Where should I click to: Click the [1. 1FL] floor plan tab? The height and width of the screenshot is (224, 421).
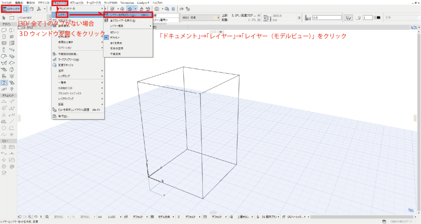[27, 28]
